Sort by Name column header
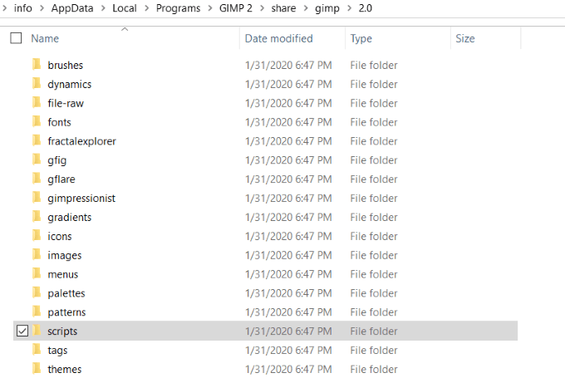This screenshot has height=378, width=565. pos(45,38)
